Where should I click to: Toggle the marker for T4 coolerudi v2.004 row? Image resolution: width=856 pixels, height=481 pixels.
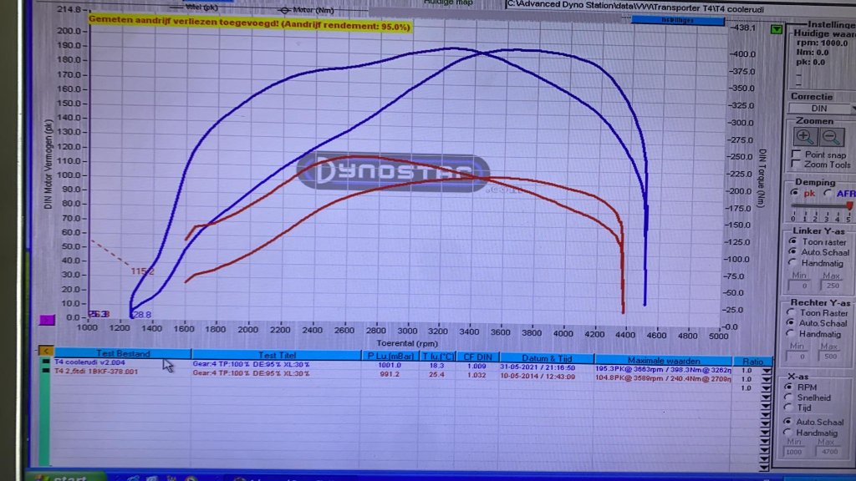coord(46,362)
